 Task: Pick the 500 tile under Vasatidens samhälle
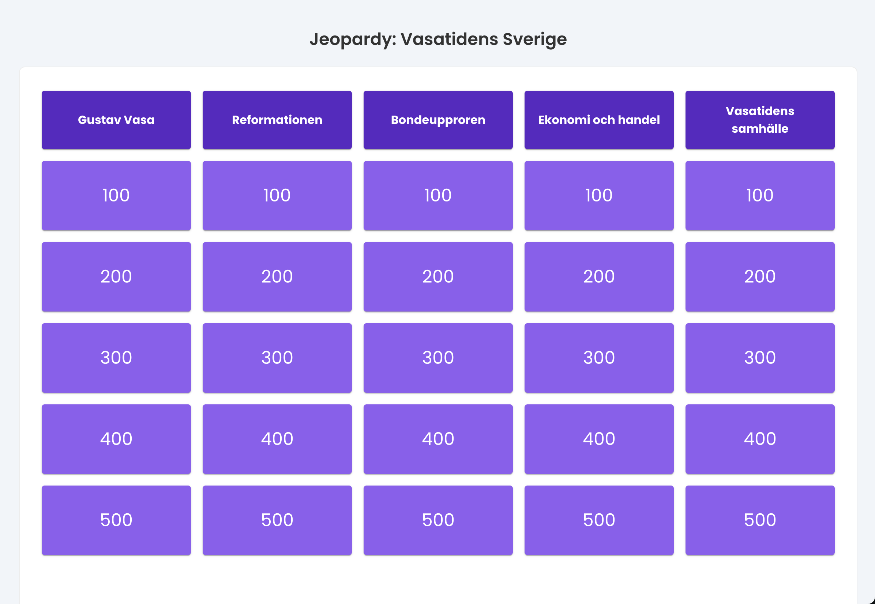(x=760, y=520)
